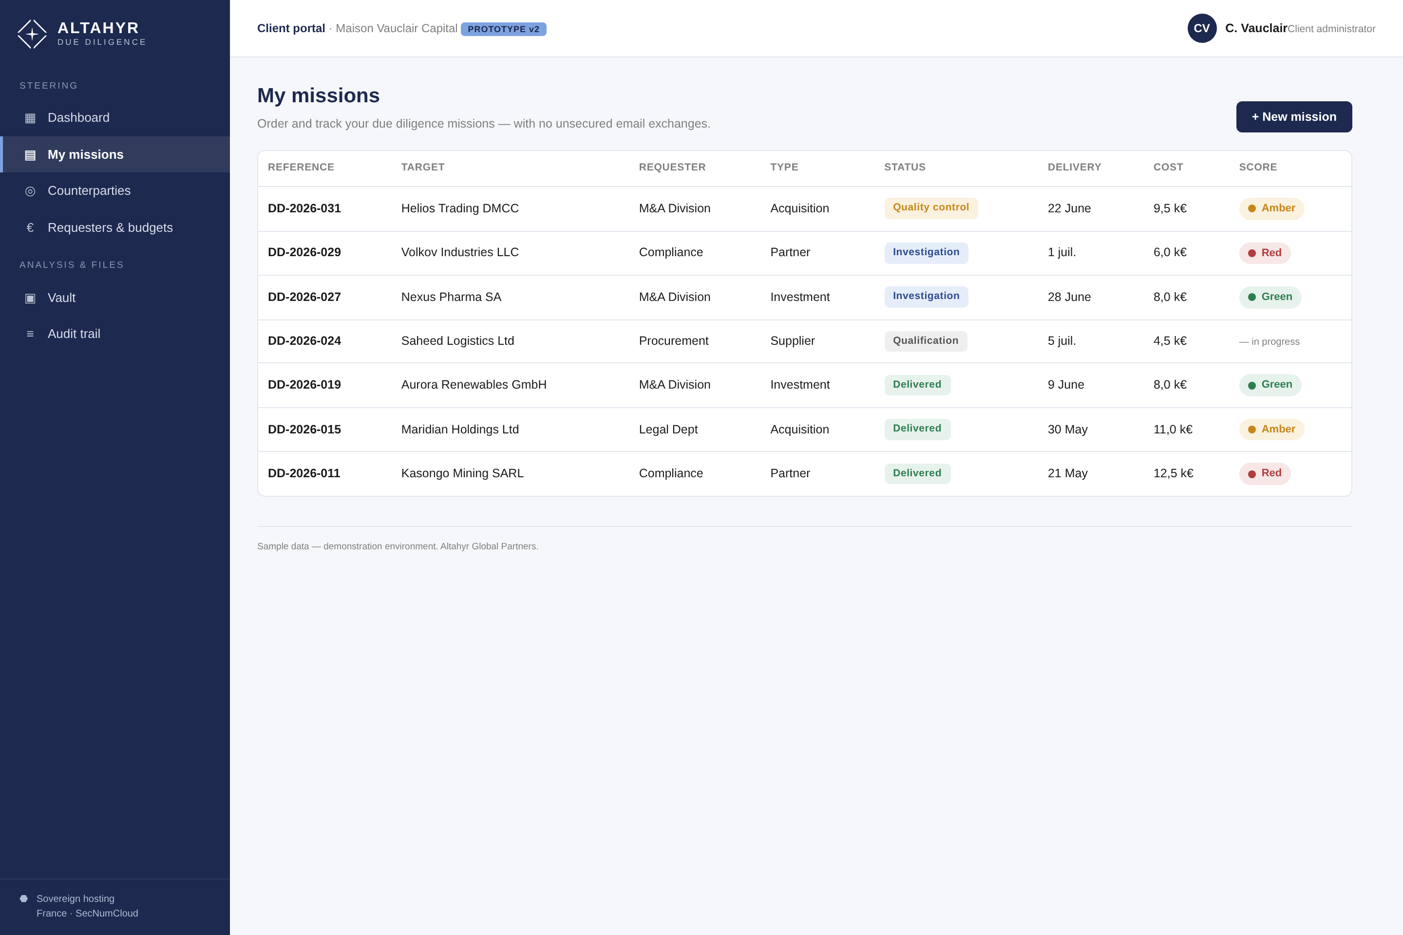Click the Sovereign hosting hexagon icon
The height and width of the screenshot is (935, 1403).
[24, 898]
